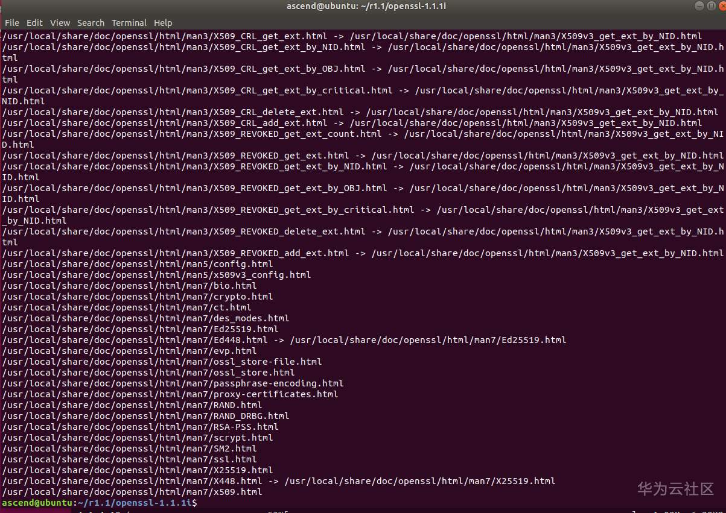Image resolution: width=726 pixels, height=513 pixels.
Task: Click the man7/ossl_store-file.html output line
Action: coord(162,362)
